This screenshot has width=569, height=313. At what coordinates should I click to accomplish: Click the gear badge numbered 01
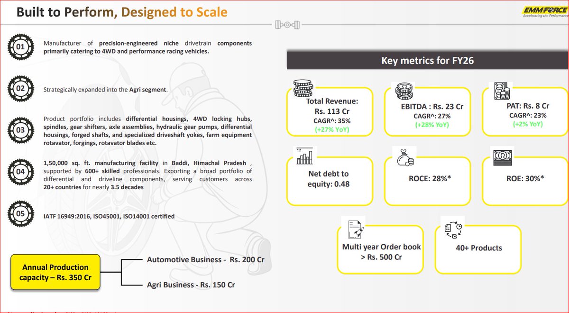[20, 47]
